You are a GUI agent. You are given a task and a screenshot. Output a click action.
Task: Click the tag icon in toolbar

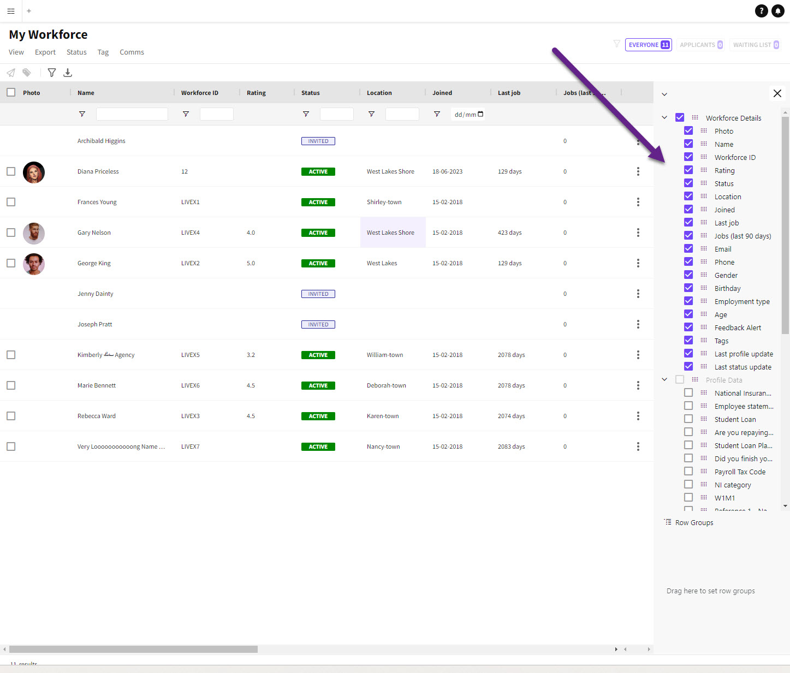point(27,73)
